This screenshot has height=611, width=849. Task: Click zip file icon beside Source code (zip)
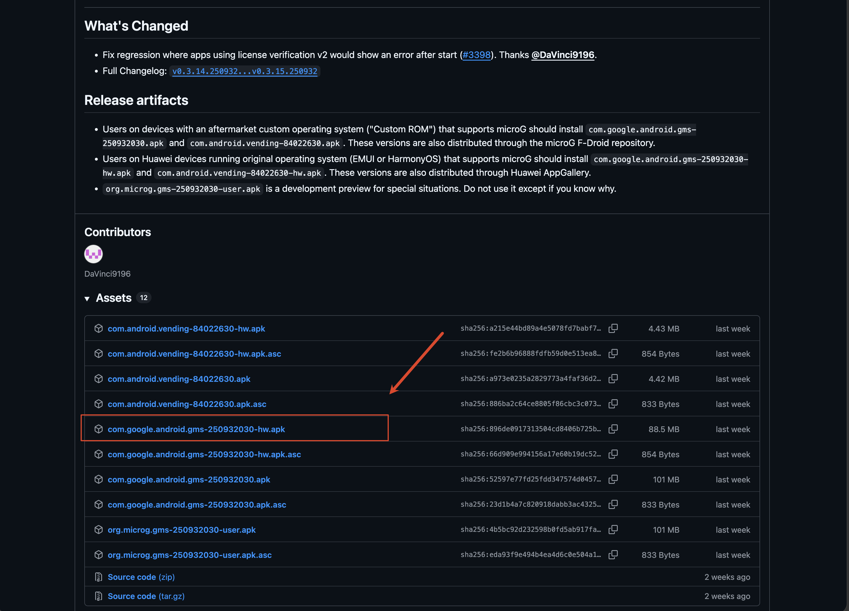(98, 577)
